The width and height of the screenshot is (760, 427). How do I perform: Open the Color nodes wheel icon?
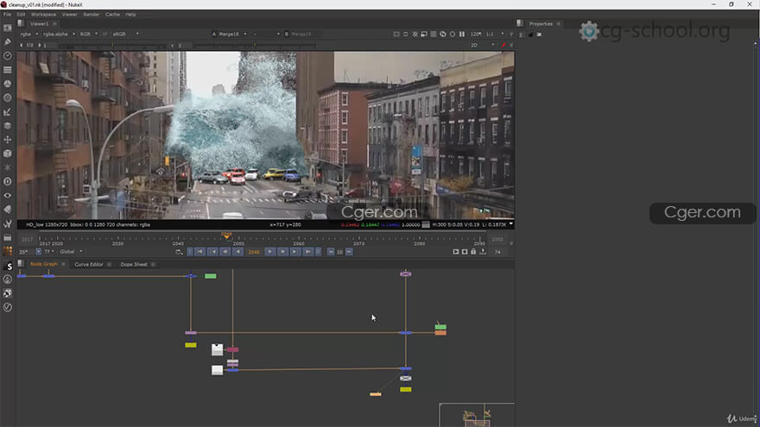[7, 84]
